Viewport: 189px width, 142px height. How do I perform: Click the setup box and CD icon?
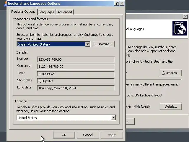(x=180, y=28)
